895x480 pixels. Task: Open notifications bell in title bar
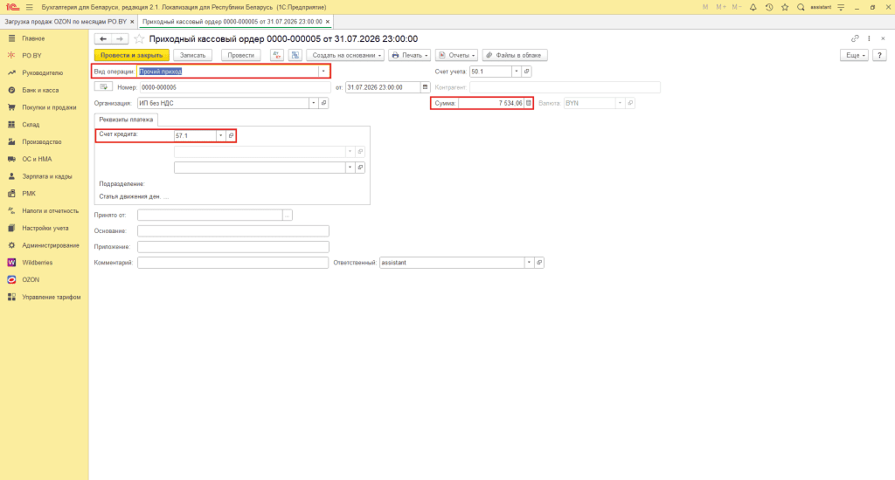pos(753,7)
